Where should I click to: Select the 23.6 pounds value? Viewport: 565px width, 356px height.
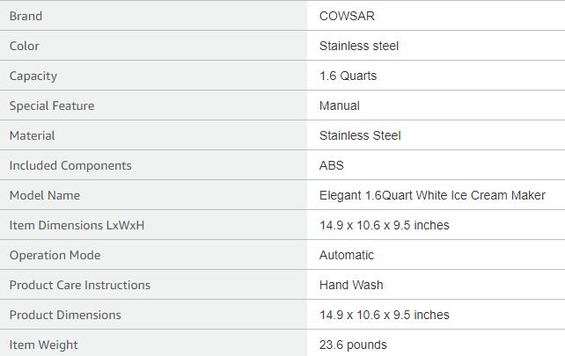click(x=353, y=345)
